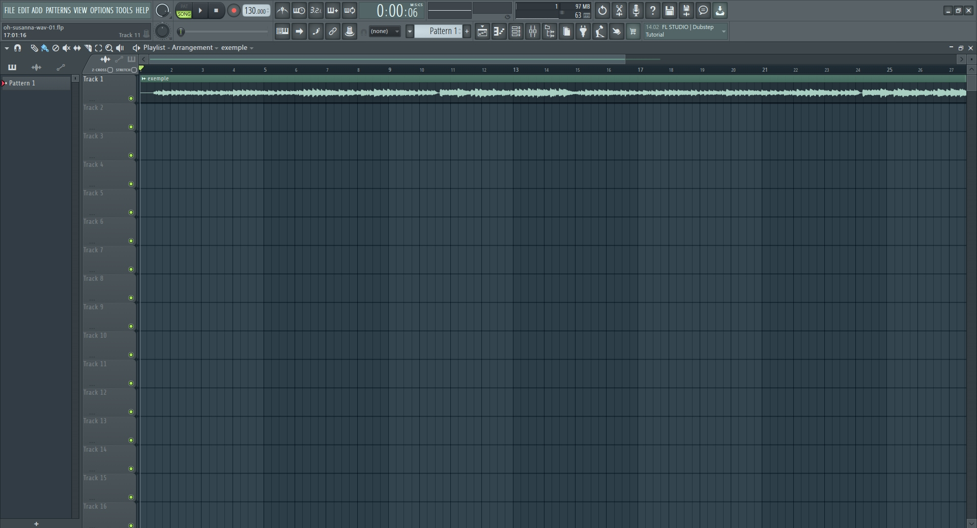
Task: Toggle loop recording icon
Action: pyautogui.click(x=350, y=10)
